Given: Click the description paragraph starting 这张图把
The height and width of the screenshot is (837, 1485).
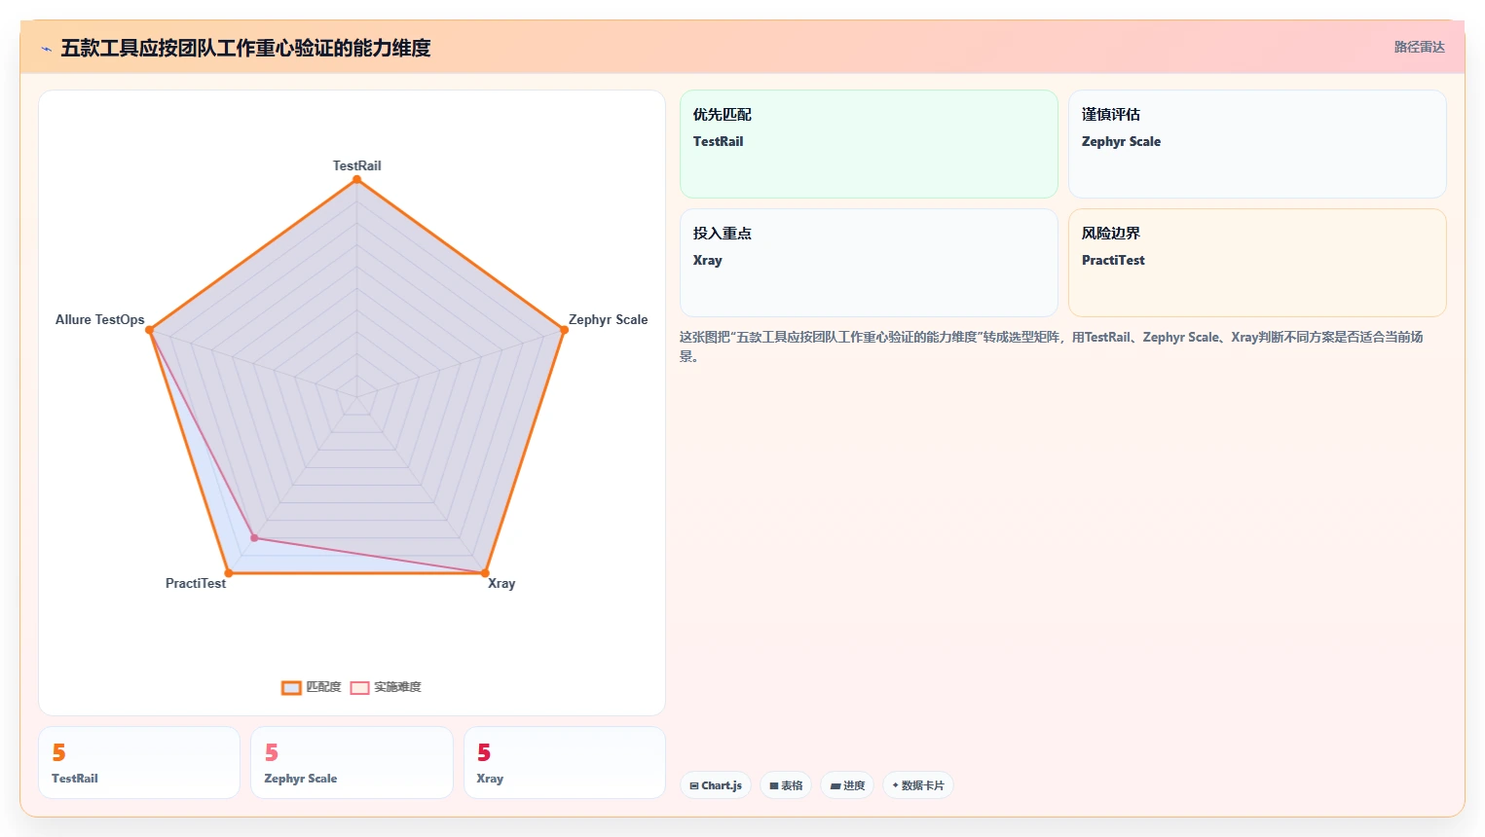Looking at the screenshot, I should pyautogui.click(x=1052, y=346).
